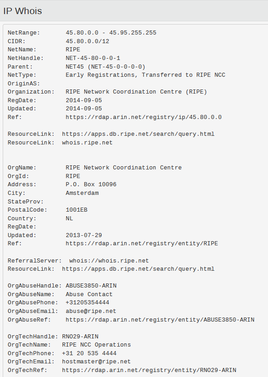268x377 pixels.
Task: Click the abuse@ripe.net email address
Action: 91,311
